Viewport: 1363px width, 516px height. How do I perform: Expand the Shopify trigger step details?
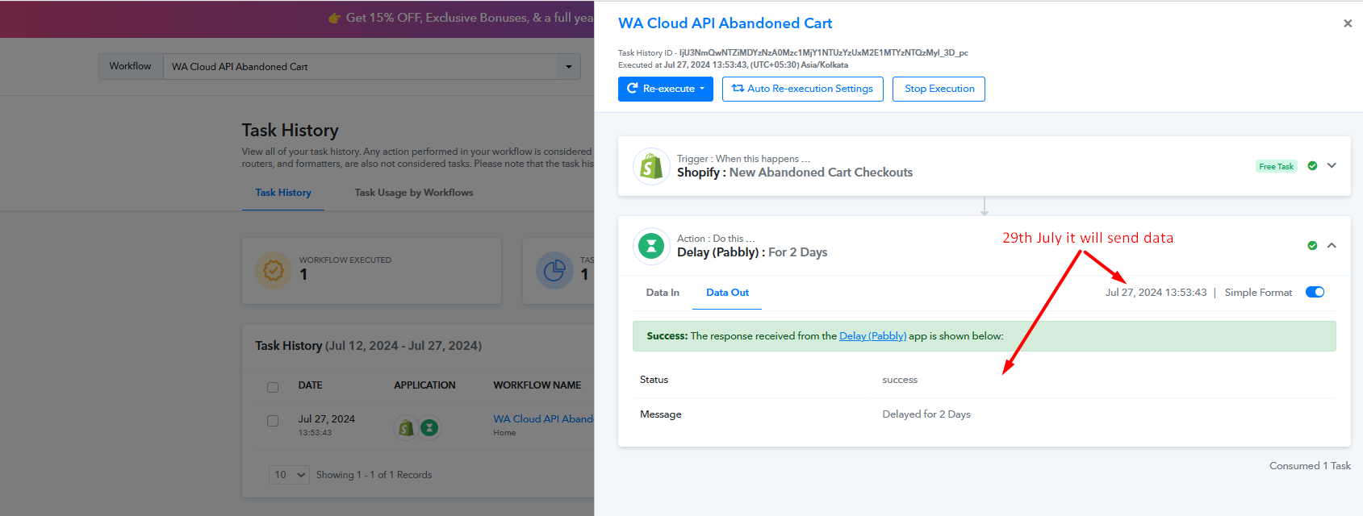(x=1332, y=166)
